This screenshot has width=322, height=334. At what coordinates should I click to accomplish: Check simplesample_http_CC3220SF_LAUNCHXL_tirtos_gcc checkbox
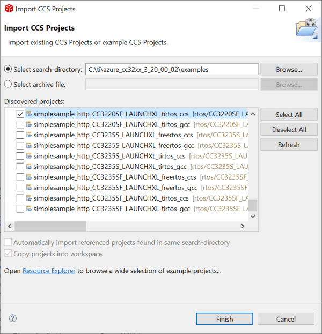[x=20, y=124]
